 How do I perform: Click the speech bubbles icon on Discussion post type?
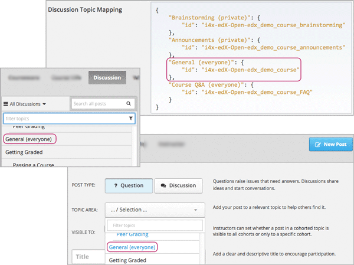(x=163, y=185)
